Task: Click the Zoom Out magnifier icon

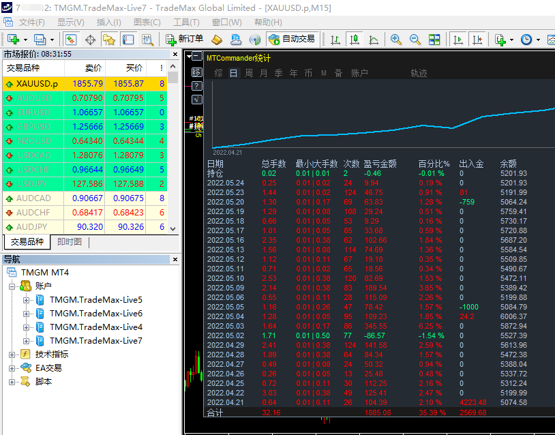Action: coord(415,40)
